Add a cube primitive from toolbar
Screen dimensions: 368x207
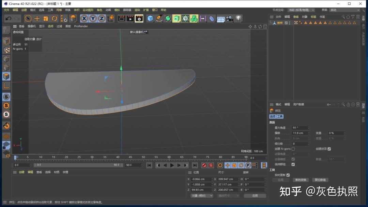pos(150,18)
